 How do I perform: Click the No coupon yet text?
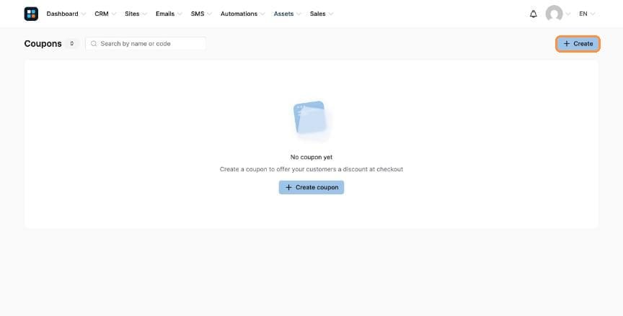pyautogui.click(x=311, y=157)
